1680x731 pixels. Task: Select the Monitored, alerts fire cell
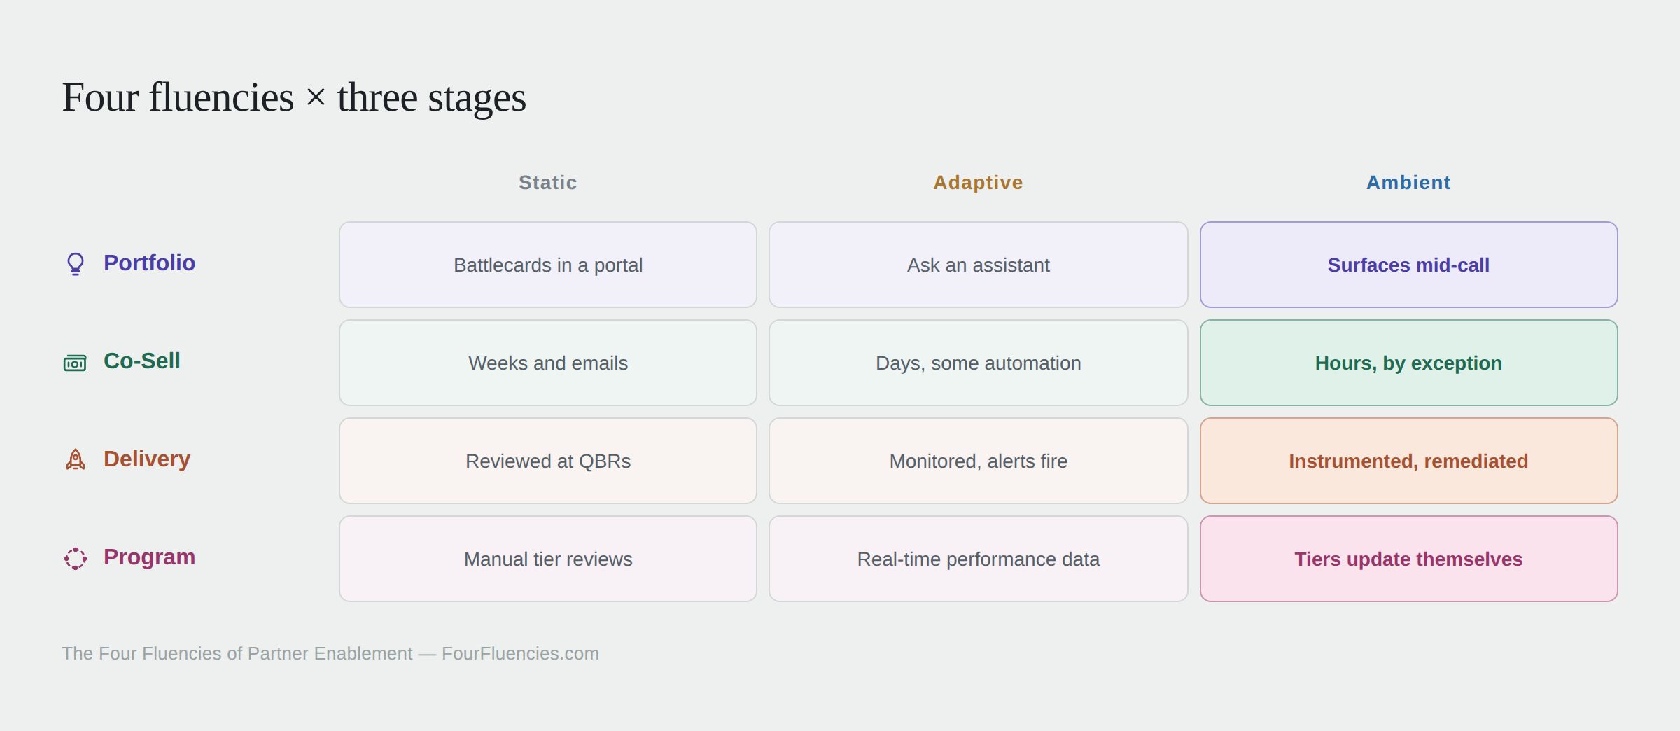pyautogui.click(x=979, y=461)
